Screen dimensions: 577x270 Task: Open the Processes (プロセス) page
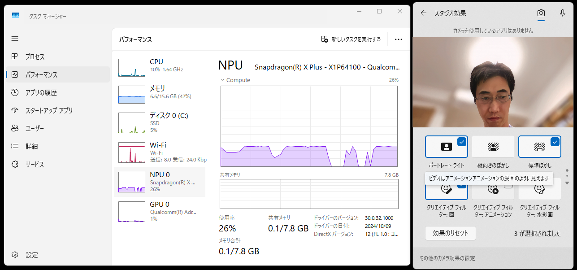tap(35, 57)
